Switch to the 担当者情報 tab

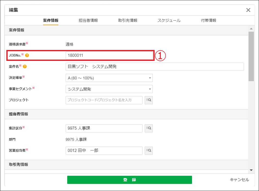click(88, 21)
